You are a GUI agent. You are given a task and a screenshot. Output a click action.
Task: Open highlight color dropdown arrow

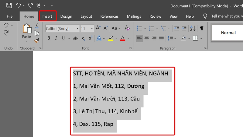116,38
